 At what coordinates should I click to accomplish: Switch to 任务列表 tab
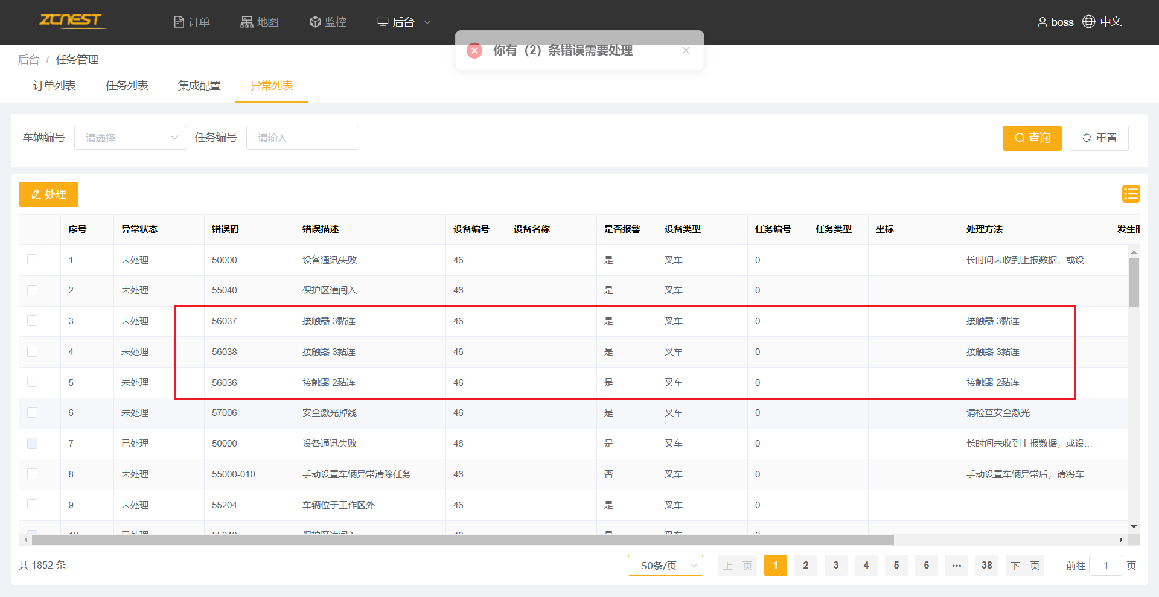(x=127, y=86)
